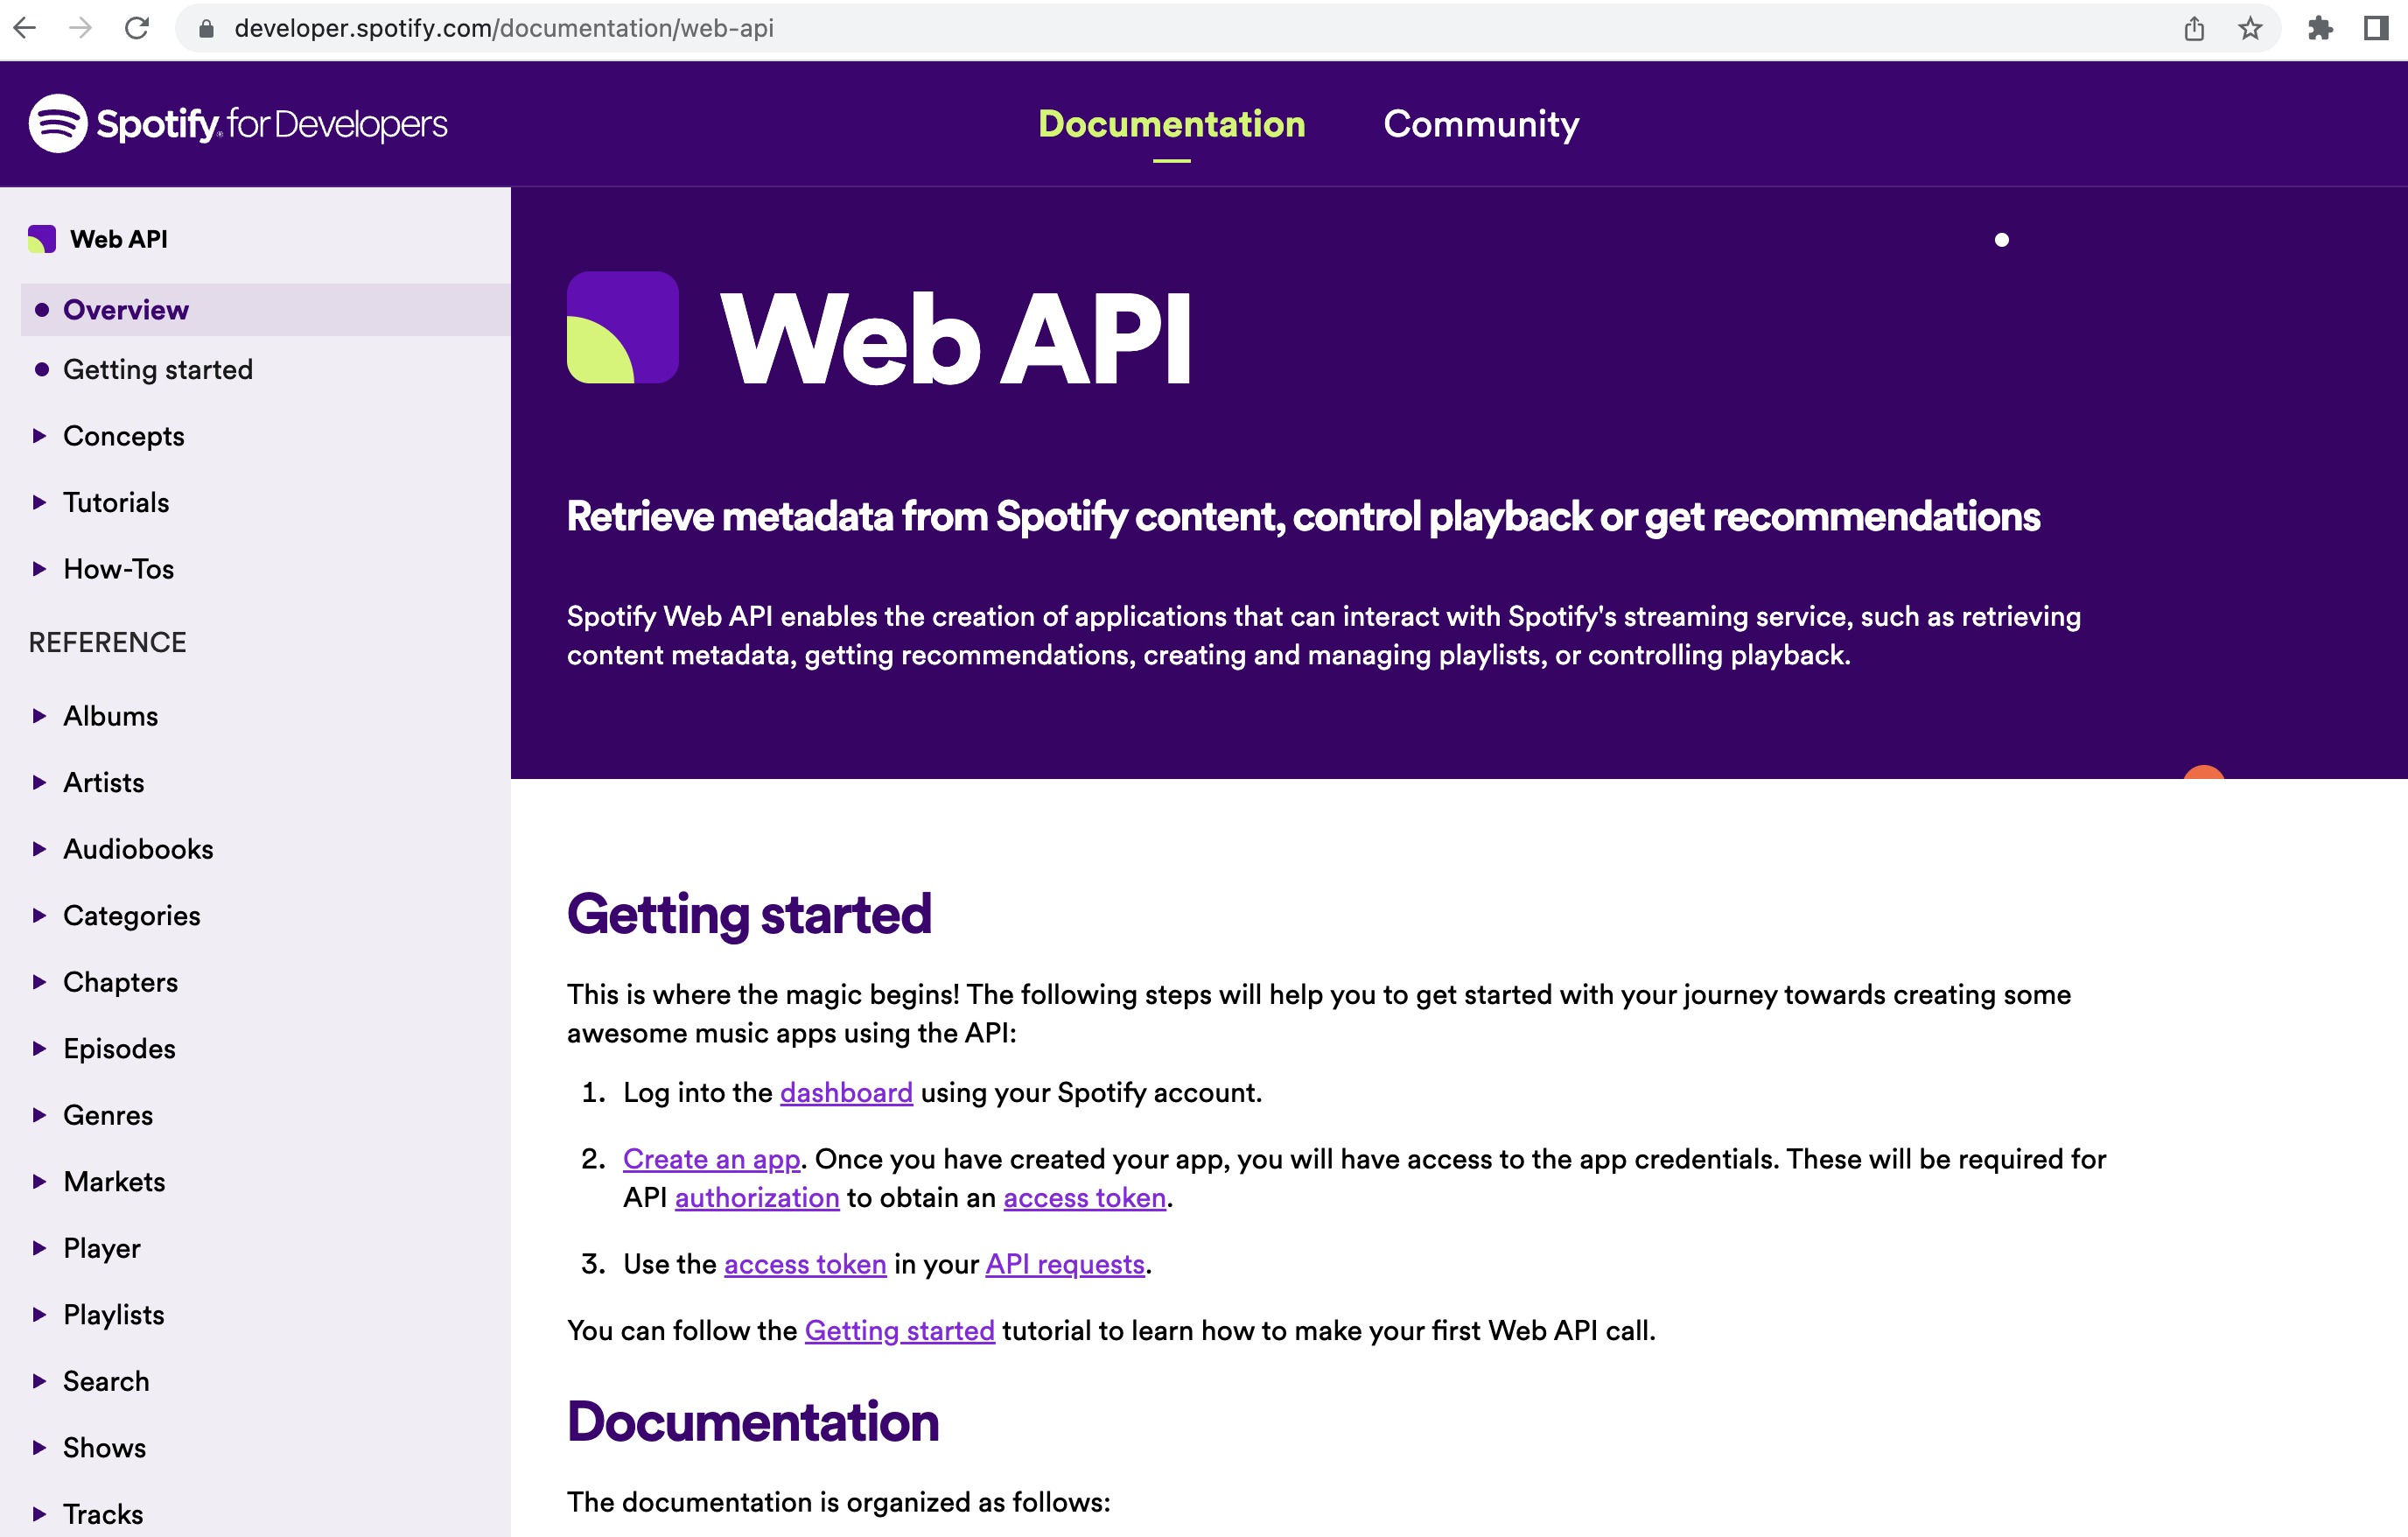Select the Documentation tab
This screenshot has height=1537, width=2408.
(x=1171, y=124)
